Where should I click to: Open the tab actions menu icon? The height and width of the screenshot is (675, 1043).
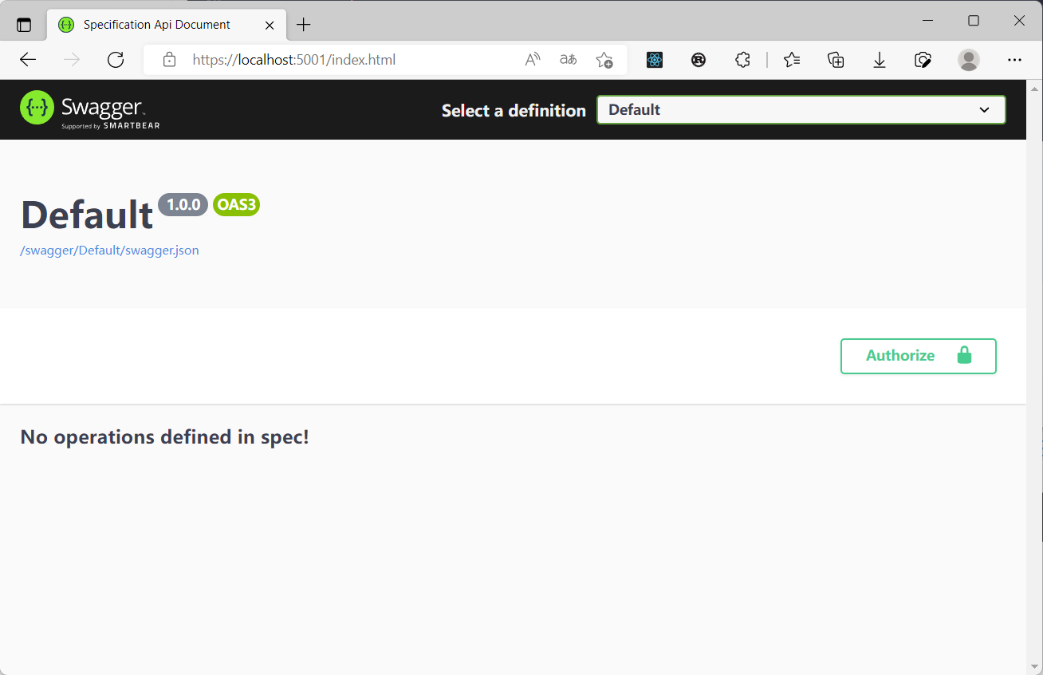coord(24,25)
